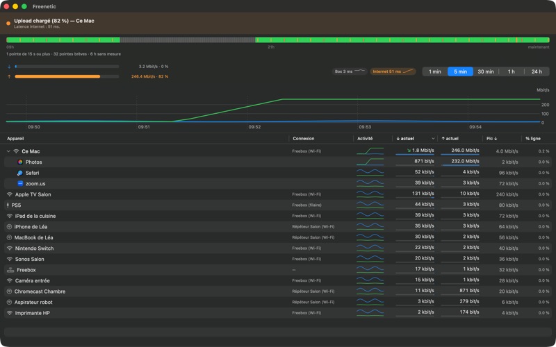
Task: Click the repeater icon of iPhone de Léa
Action: click(10, 227)
